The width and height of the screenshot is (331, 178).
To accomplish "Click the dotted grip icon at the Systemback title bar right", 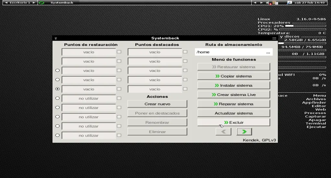I will [x=274, y=38].
